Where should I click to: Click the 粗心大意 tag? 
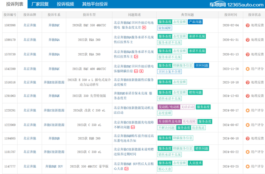[x=165, y=169]
